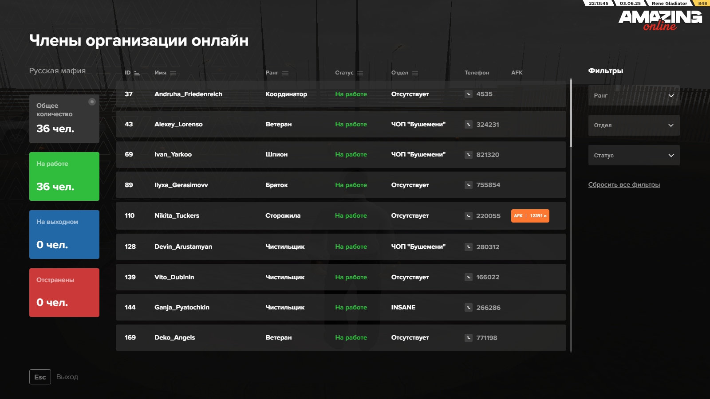The image size is (710, 399).
Task: Click the sort icon next to Ранг
Action: [x=285, y=73]
